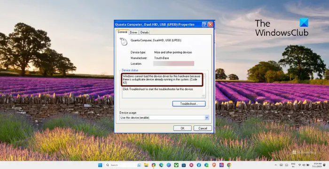
Task: Open the Windows Start menu
Action: click(100, 165)
